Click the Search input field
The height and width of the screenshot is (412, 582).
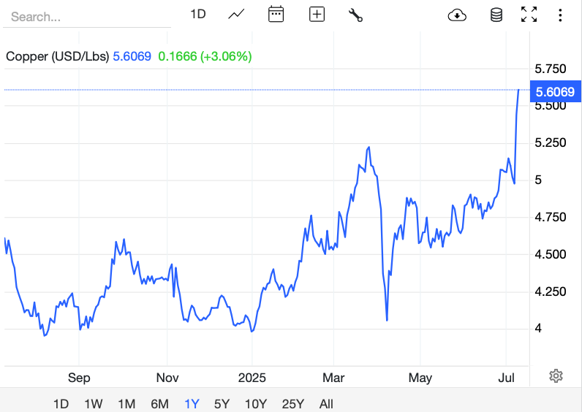click(88, 16)
